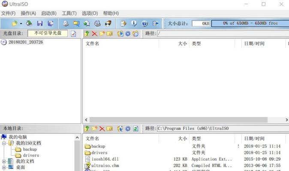Click the Add to image icon in local toolbar
Screen dimensions: 289x171
pyautogui.click(x=120, y=129)
